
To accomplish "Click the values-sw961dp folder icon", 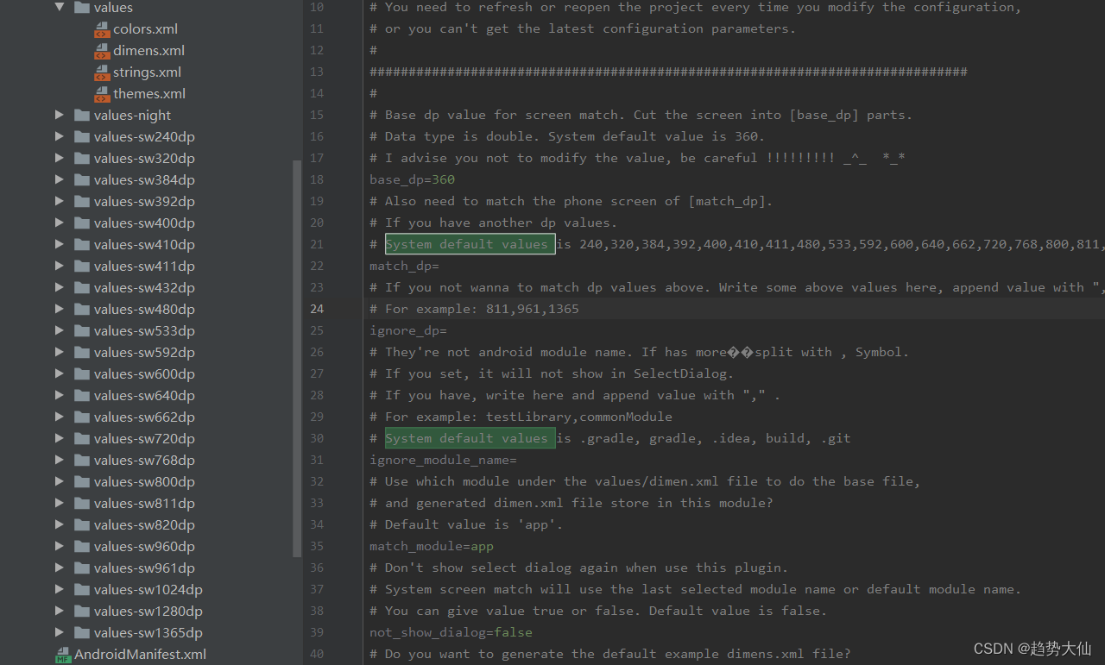I will pos(82,568).
